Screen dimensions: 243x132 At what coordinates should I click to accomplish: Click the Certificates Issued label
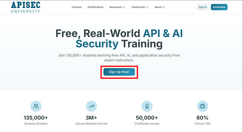[147, 124]
